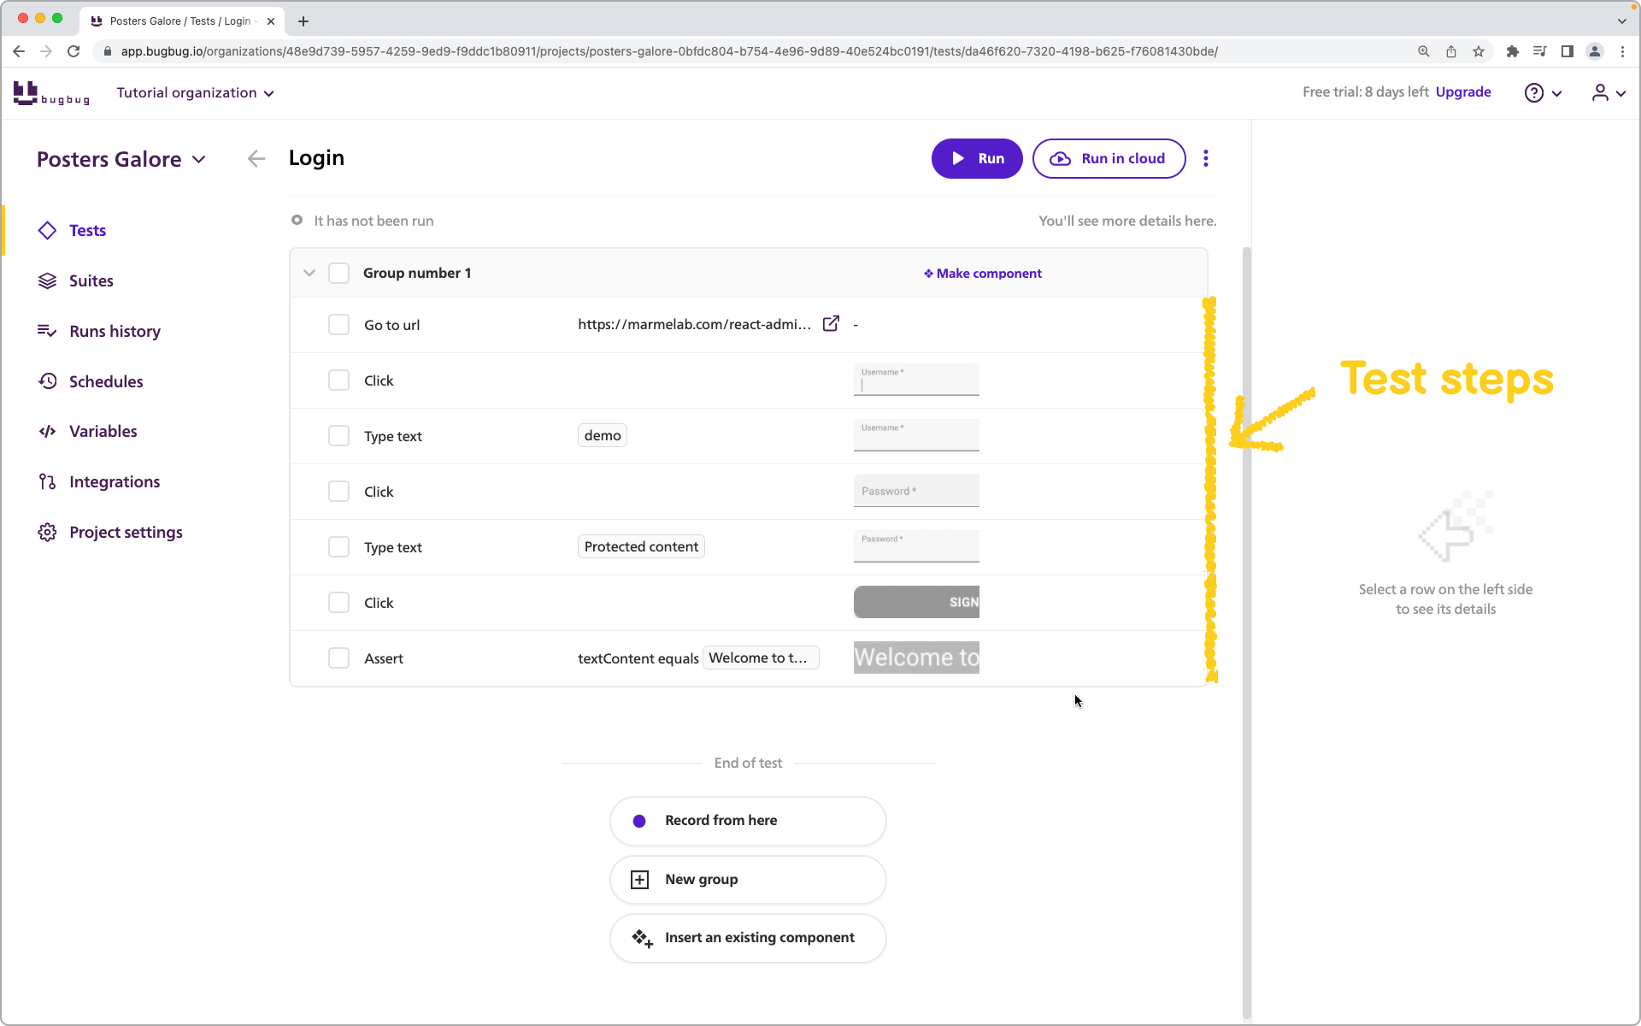
Task: Click the test steps vertical scrollbar
Action: pos(1246,633)
